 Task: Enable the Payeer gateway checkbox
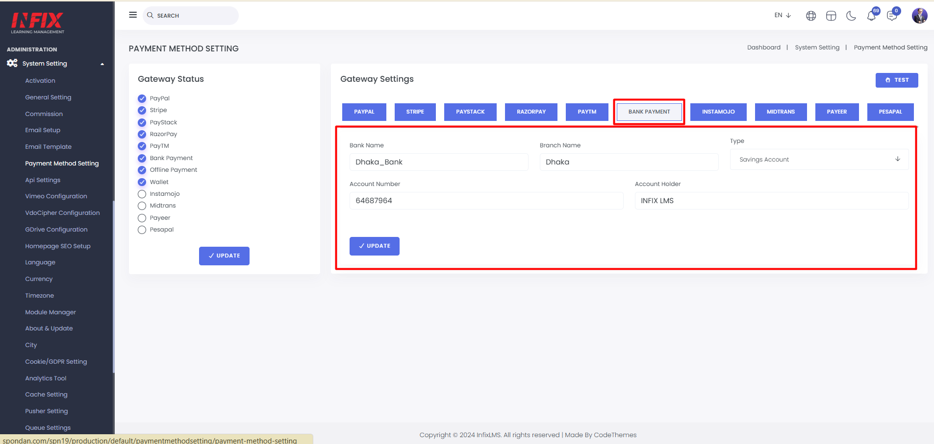click(x=142, y=218)
